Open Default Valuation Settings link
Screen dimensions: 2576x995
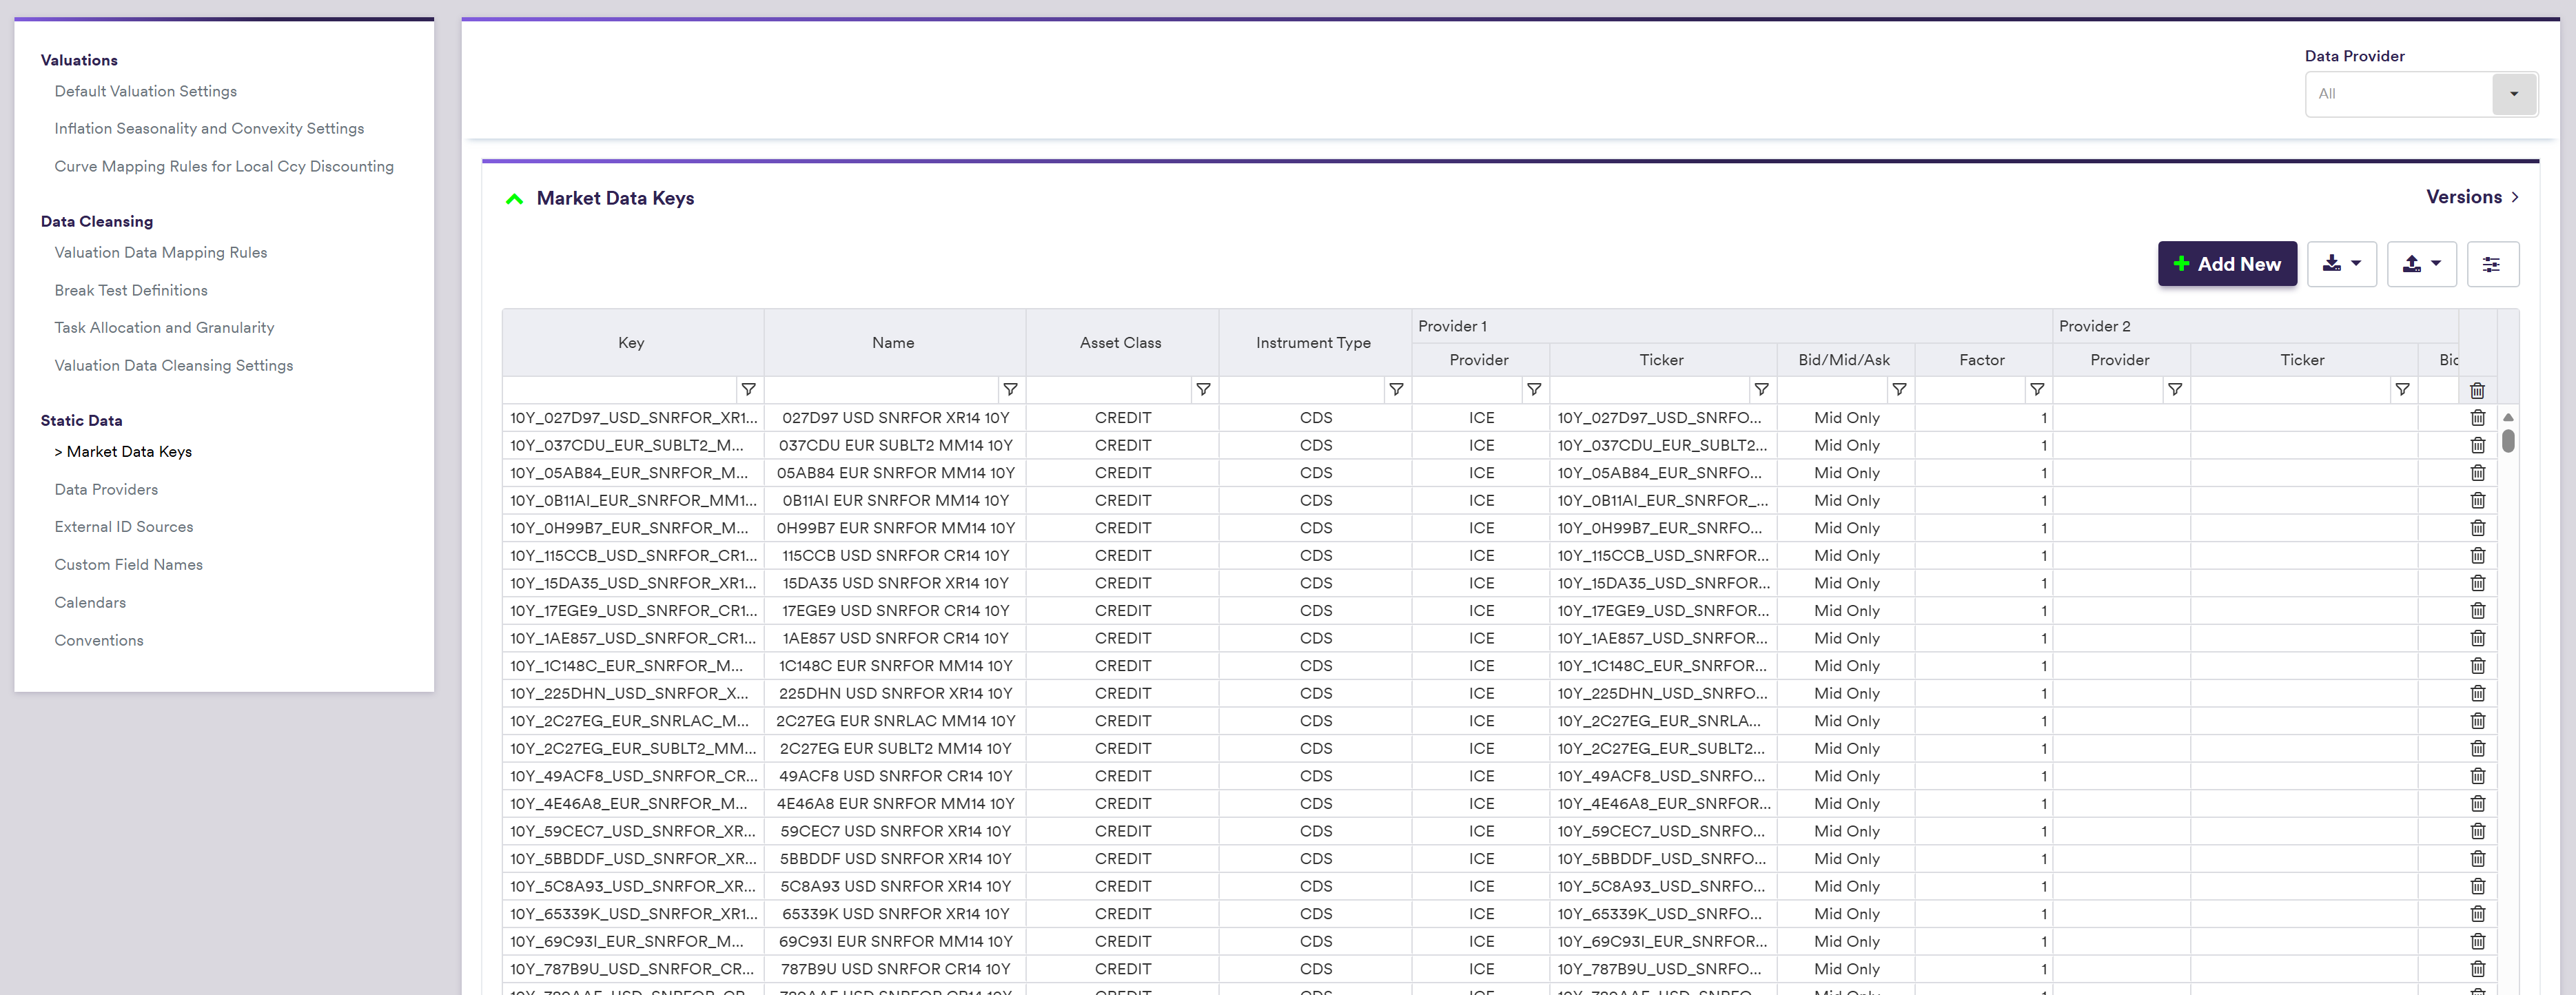coord(146,91)
